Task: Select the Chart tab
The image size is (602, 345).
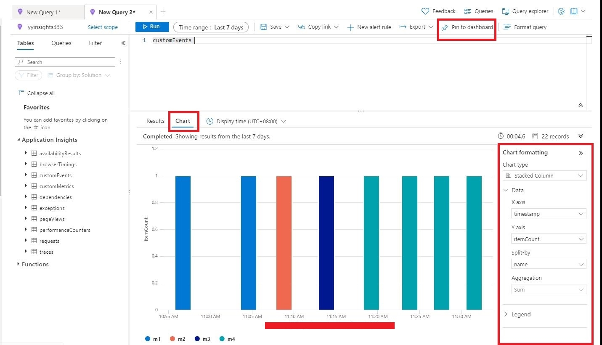Action: click(x=183, y=121)
